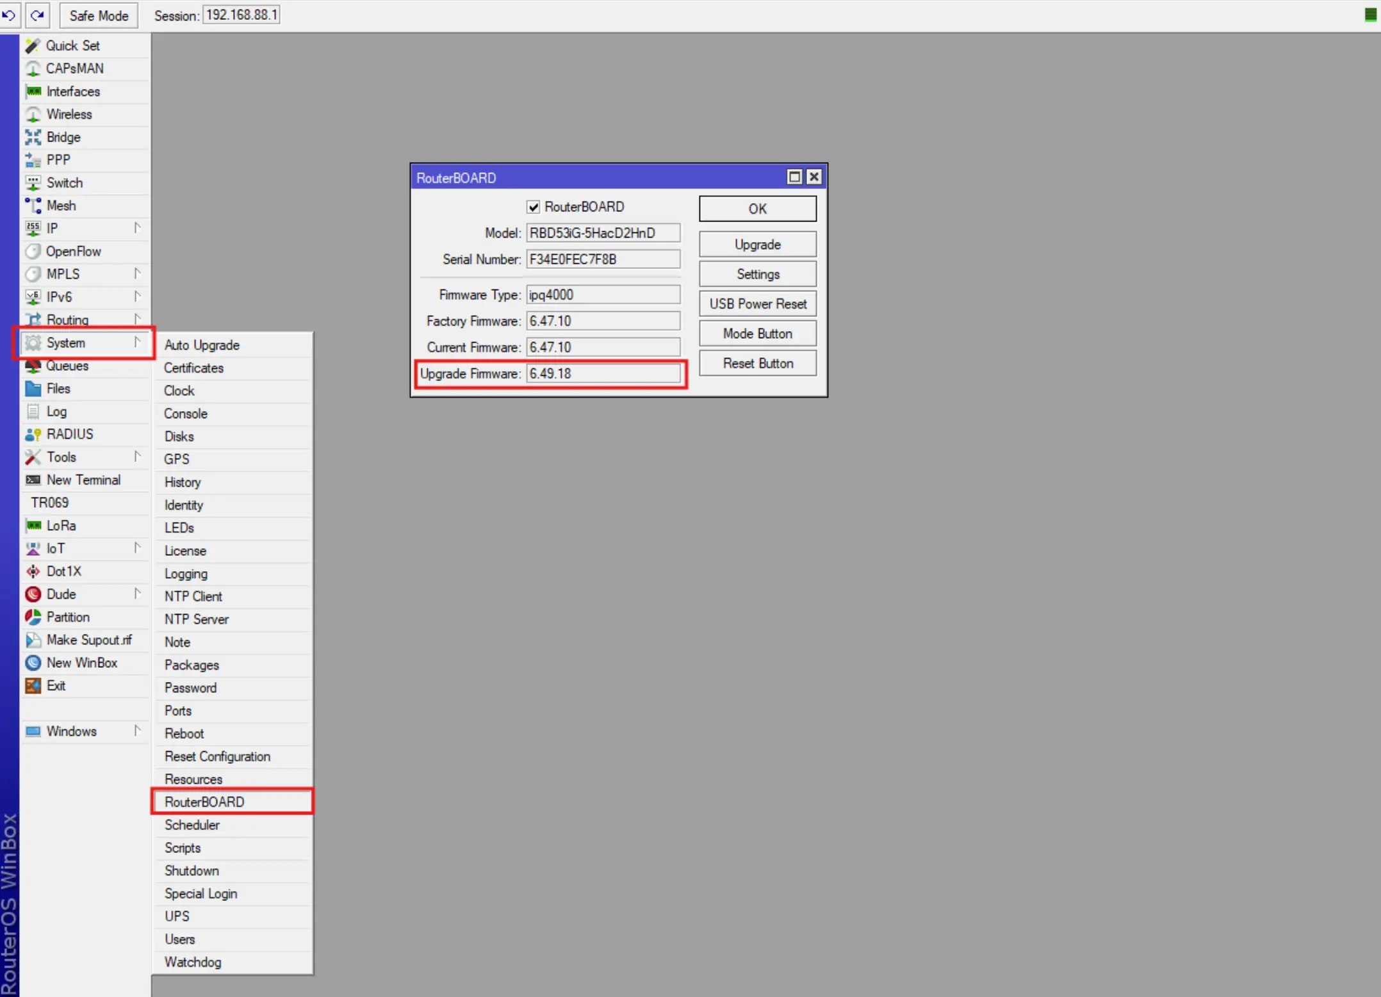
Task: Click the Session address field
Action: coord(241,15)
